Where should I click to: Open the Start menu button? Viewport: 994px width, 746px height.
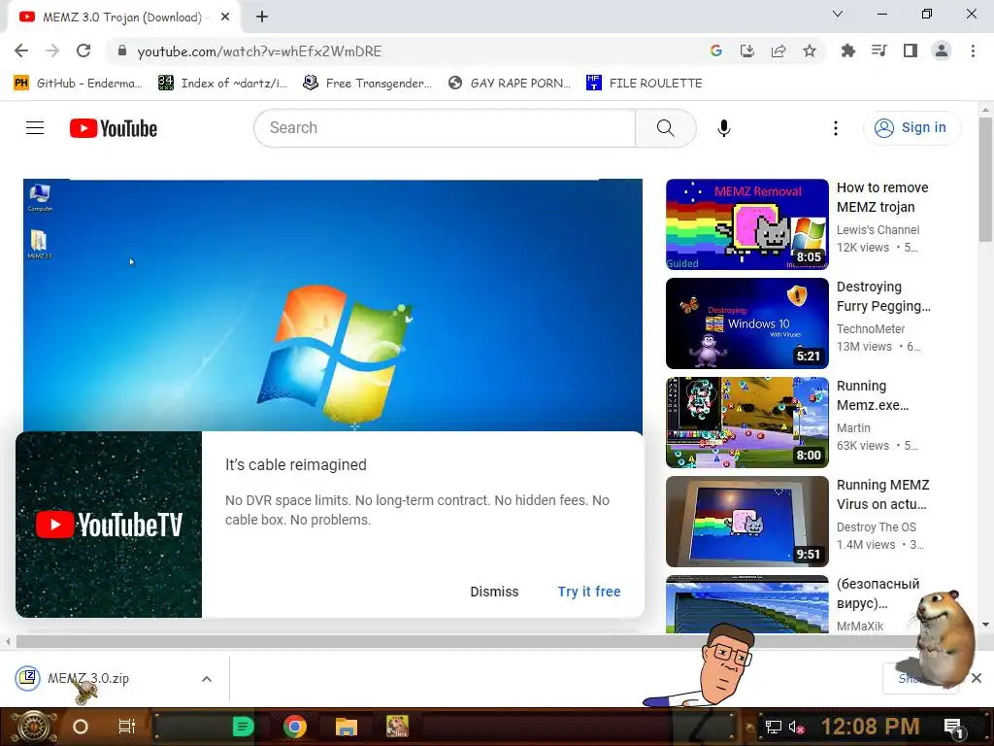click(x=33, y=727)
